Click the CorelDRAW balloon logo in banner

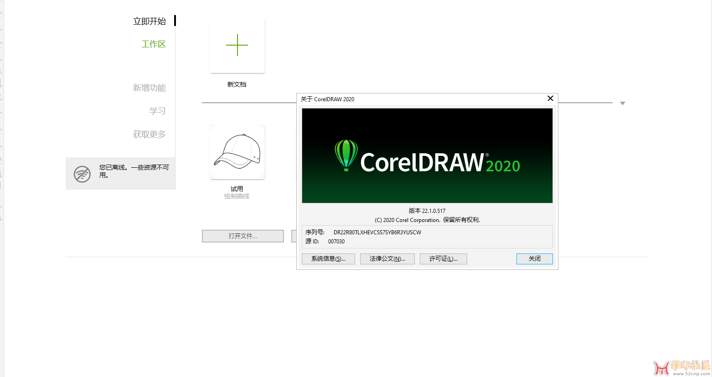point(346,155)
